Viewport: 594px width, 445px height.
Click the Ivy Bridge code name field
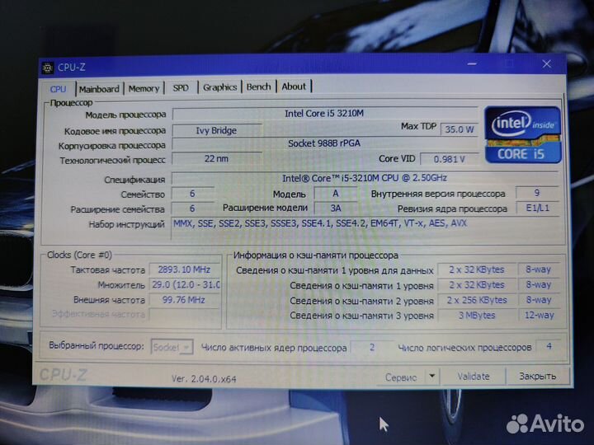(217, 130)
